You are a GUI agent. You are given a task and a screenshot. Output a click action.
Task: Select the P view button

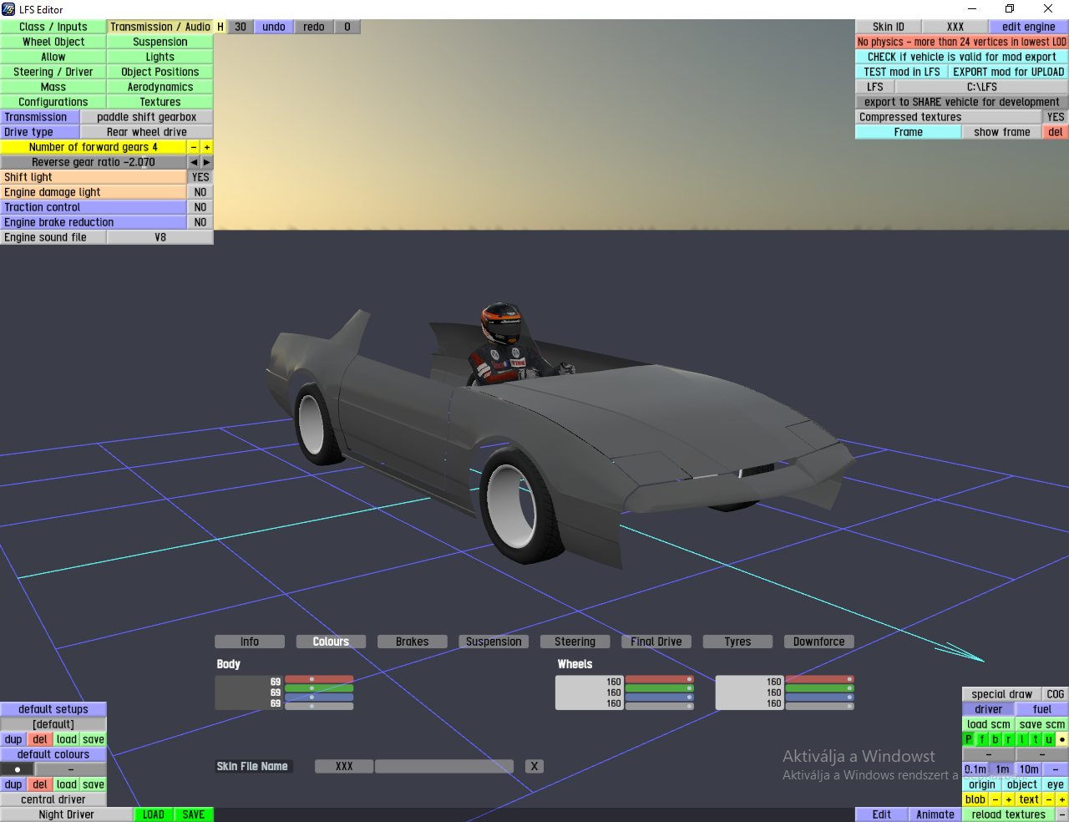coord(969,739)
